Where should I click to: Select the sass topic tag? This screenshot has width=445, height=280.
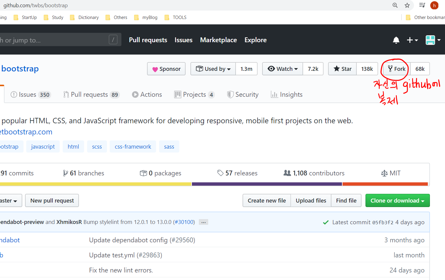click(x=169, y=146)
